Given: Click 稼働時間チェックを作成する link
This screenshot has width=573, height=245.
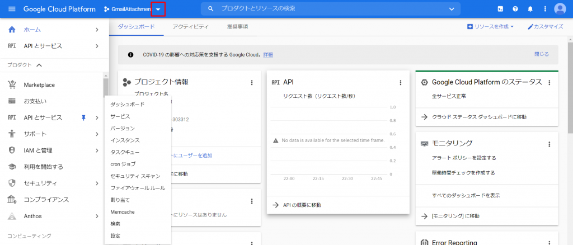Looking at the screenshot, I should (x=463, y=173).
